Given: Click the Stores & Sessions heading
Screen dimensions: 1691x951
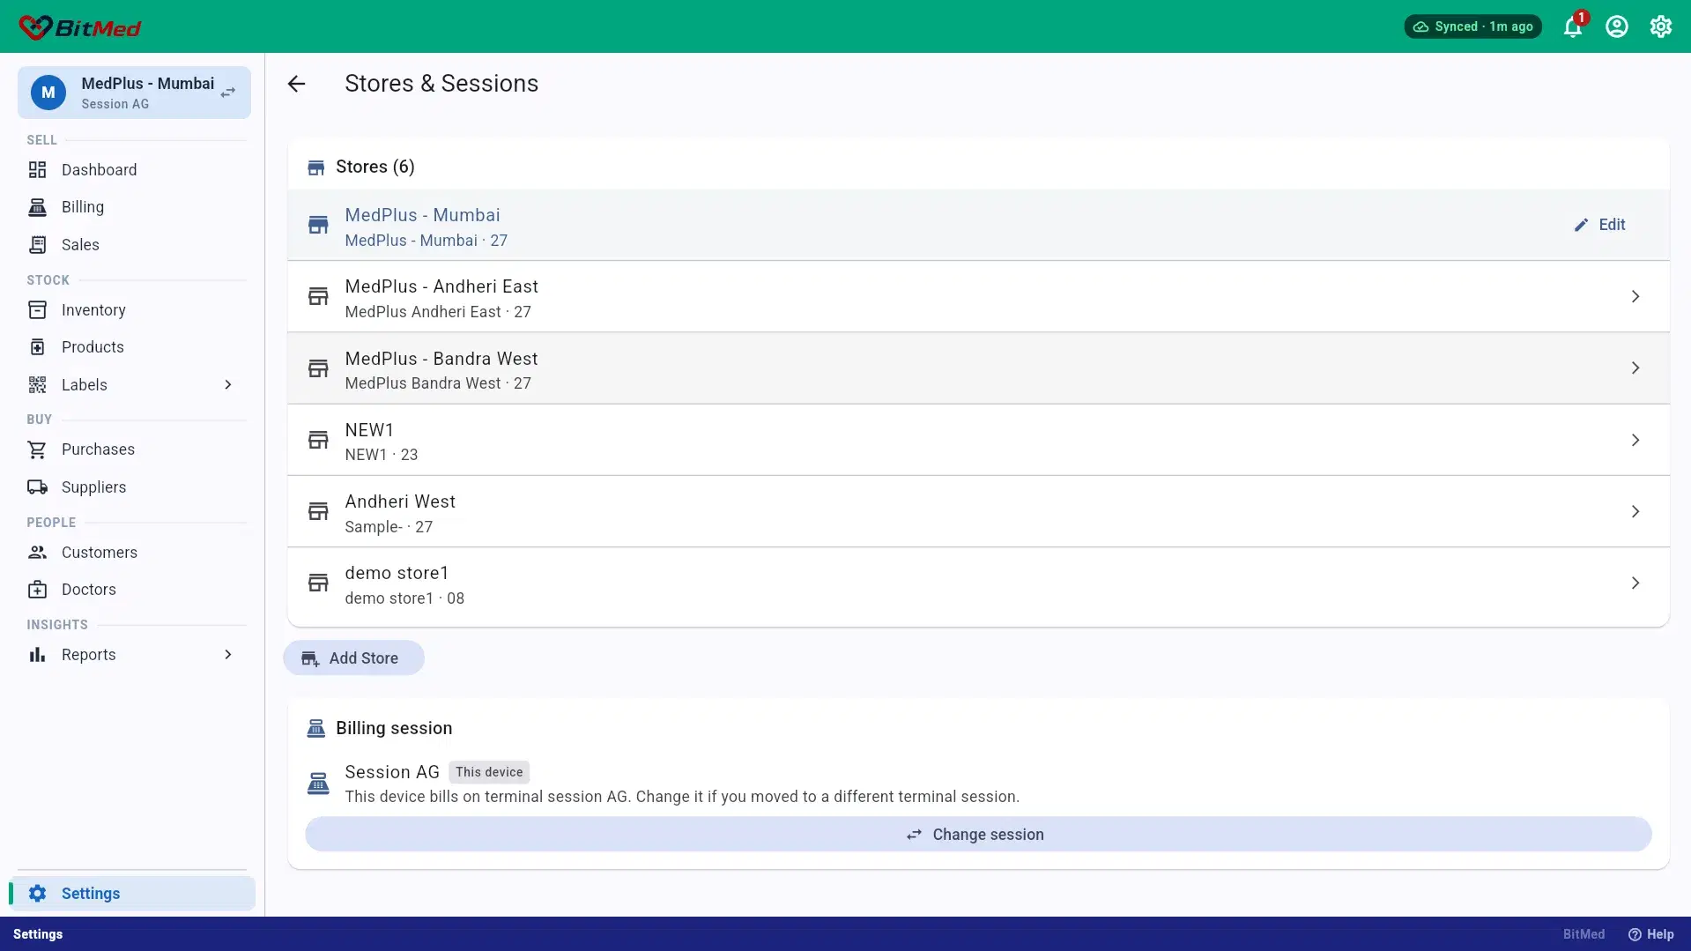Looking at the screenshot, I should tap(441, 84).
